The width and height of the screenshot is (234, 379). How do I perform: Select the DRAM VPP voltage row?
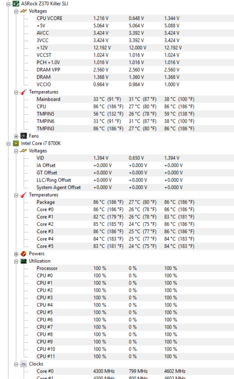point(135,70)
